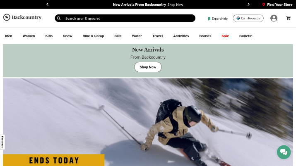Click the Earn Rewards badge icon

(238, 18)
